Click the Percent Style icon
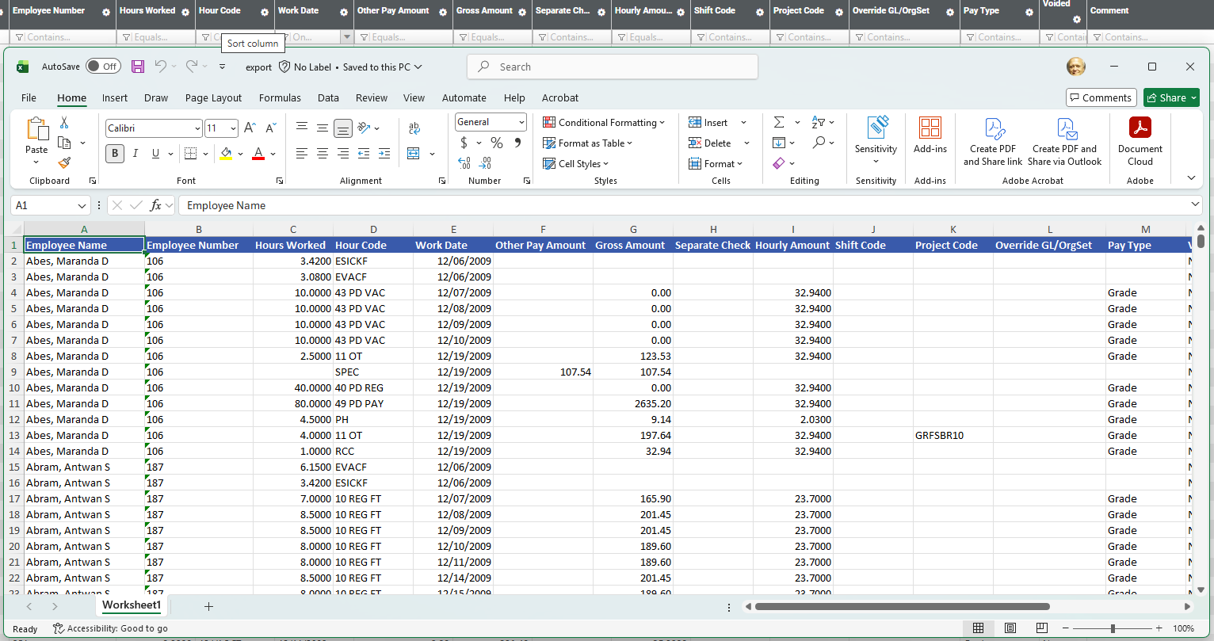This screenshot has width=1214, height=641. point(497,143)
